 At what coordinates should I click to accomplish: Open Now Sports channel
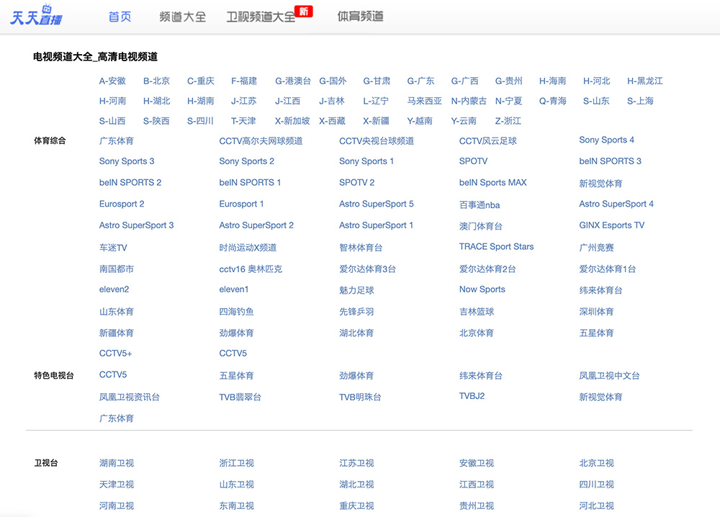[482, 289]
